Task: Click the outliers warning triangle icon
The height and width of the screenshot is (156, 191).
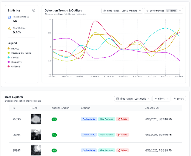Action: coord(9,29)
